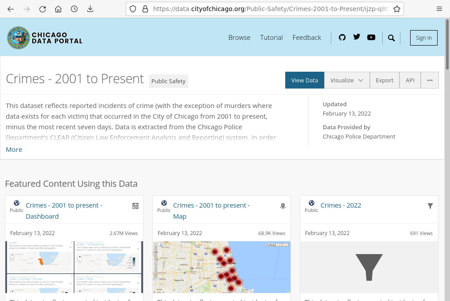Screen dimensions: 450x301
Task: Click the View Data button
Action: (x=305, y=80)
